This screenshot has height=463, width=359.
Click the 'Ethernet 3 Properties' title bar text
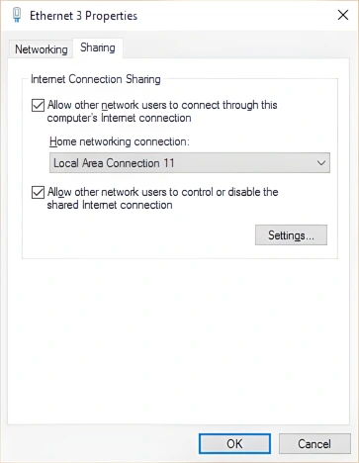[x=83, y=16]
